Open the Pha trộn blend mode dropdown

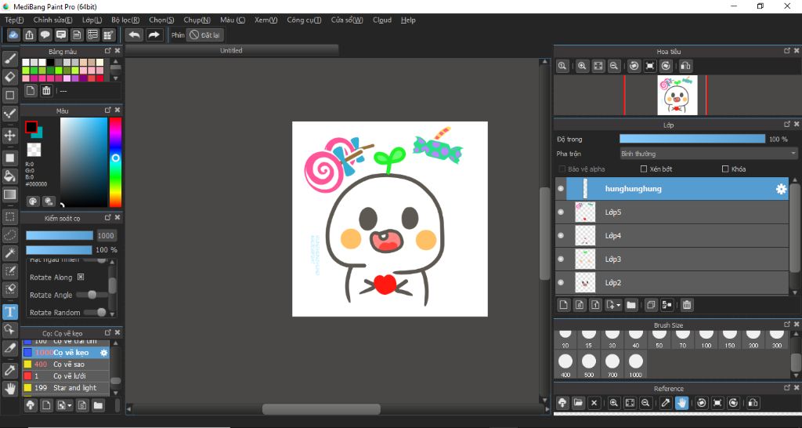[708, 154]
